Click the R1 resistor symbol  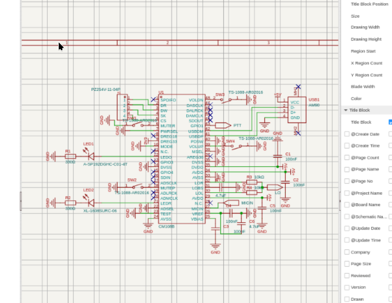click(70, 156)
